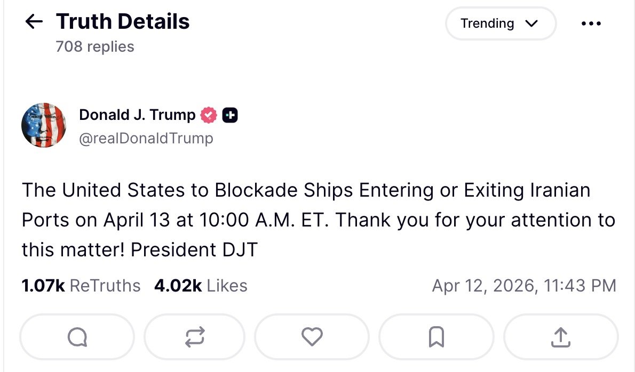Image resolution: width=635 pixels, height=372 pixels.
Task: Toggle the bookmark on this post
Action: point(438,336)
